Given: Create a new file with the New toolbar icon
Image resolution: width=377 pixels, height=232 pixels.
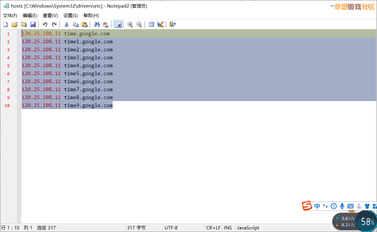Looking at the screenshot, I should 5,25.
